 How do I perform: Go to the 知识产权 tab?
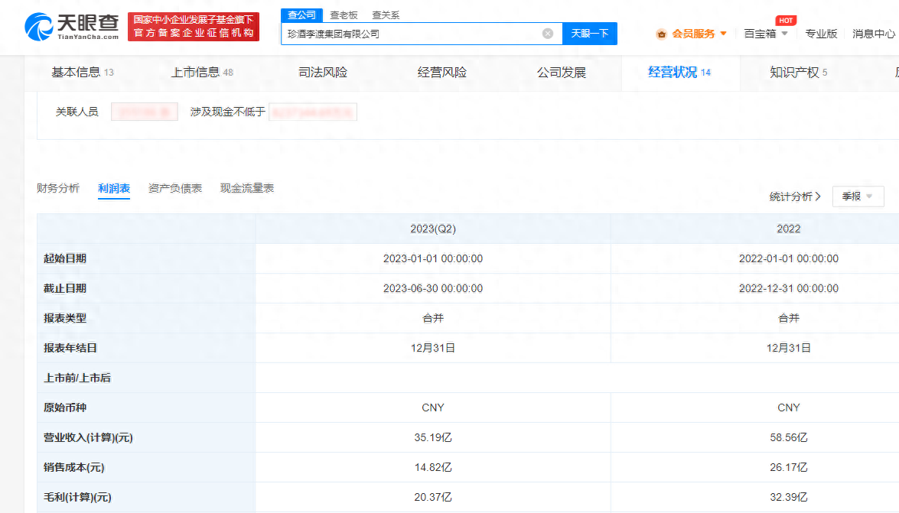click(798, 72)
